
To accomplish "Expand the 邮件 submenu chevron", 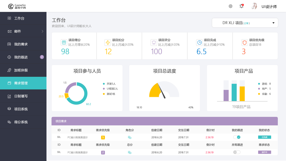I will click(42, 31).
